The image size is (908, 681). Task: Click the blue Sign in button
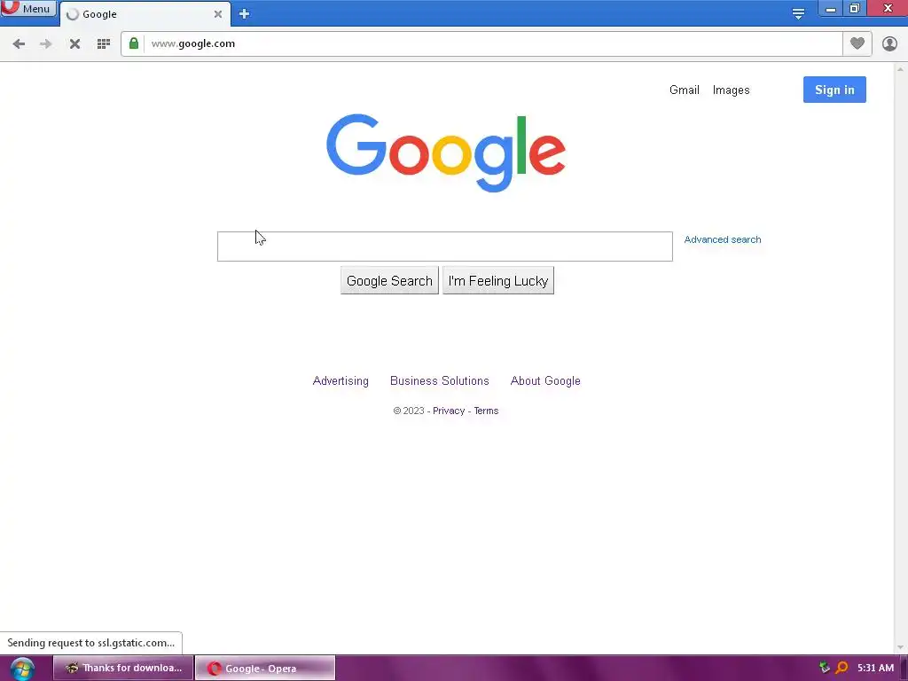834,90
